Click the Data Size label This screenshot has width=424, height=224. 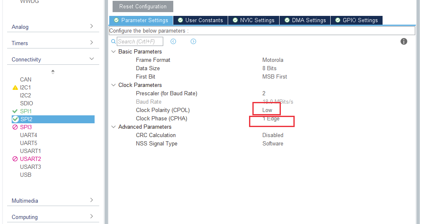pyautogui.click(x=148, y=68)
